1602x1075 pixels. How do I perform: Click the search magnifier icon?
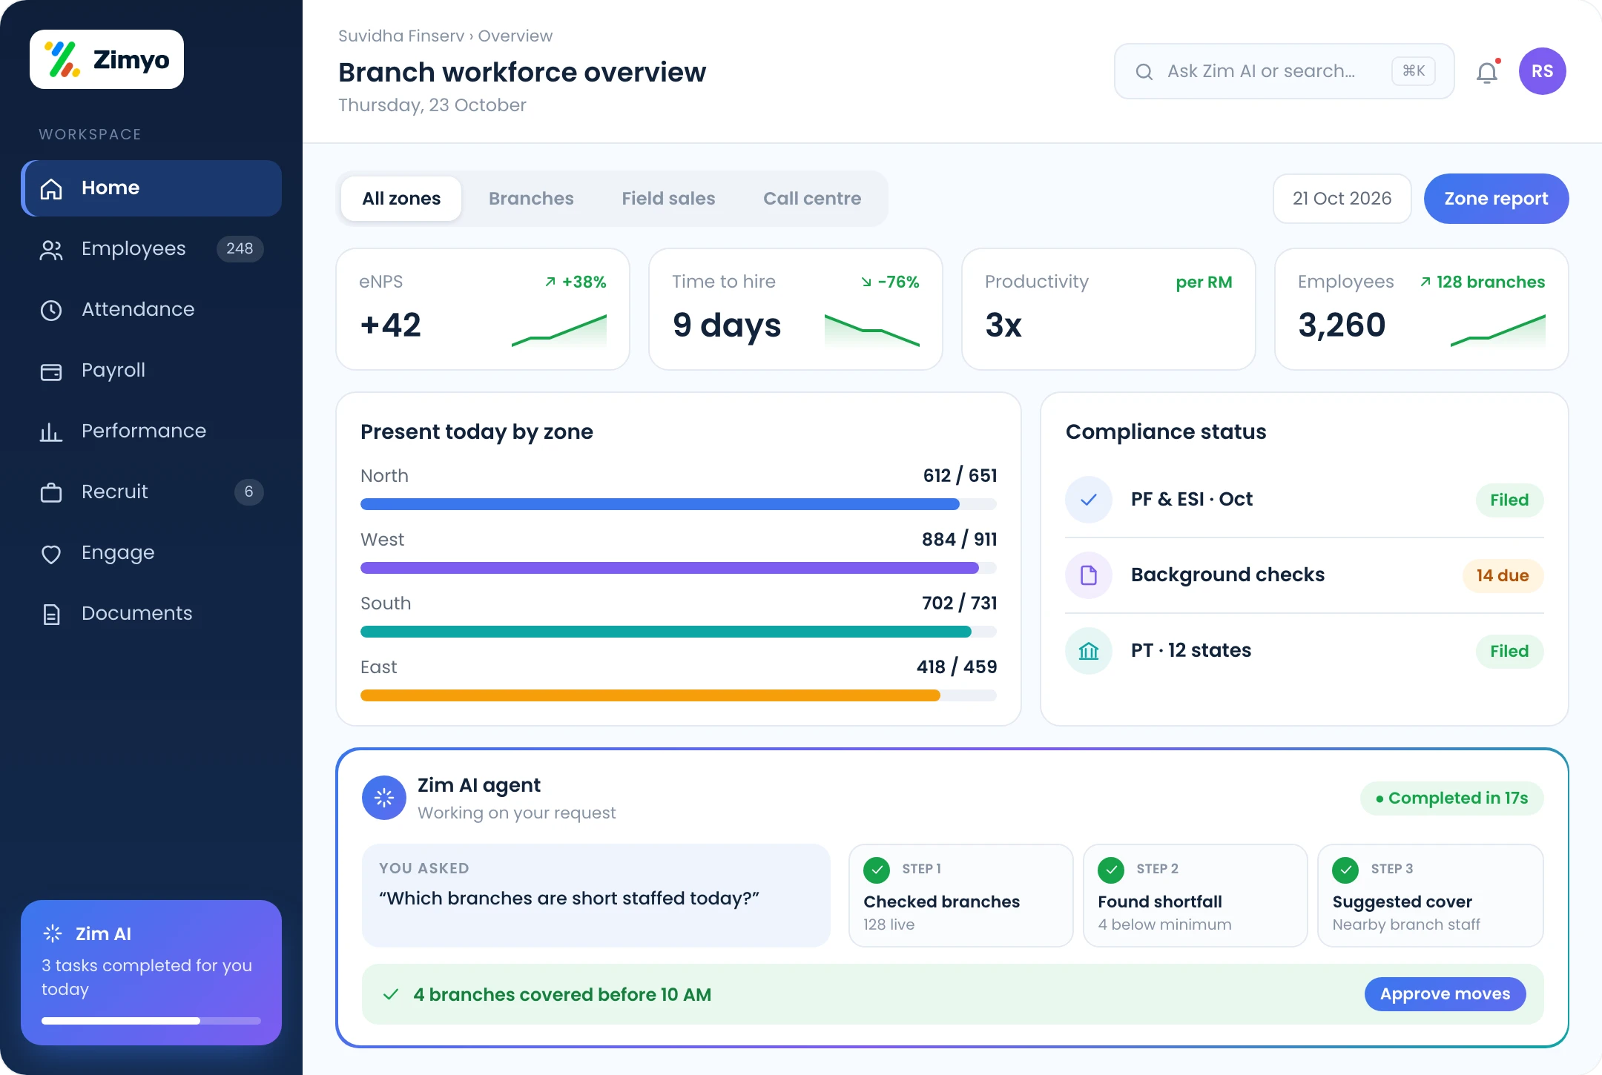coord(1144,72)
